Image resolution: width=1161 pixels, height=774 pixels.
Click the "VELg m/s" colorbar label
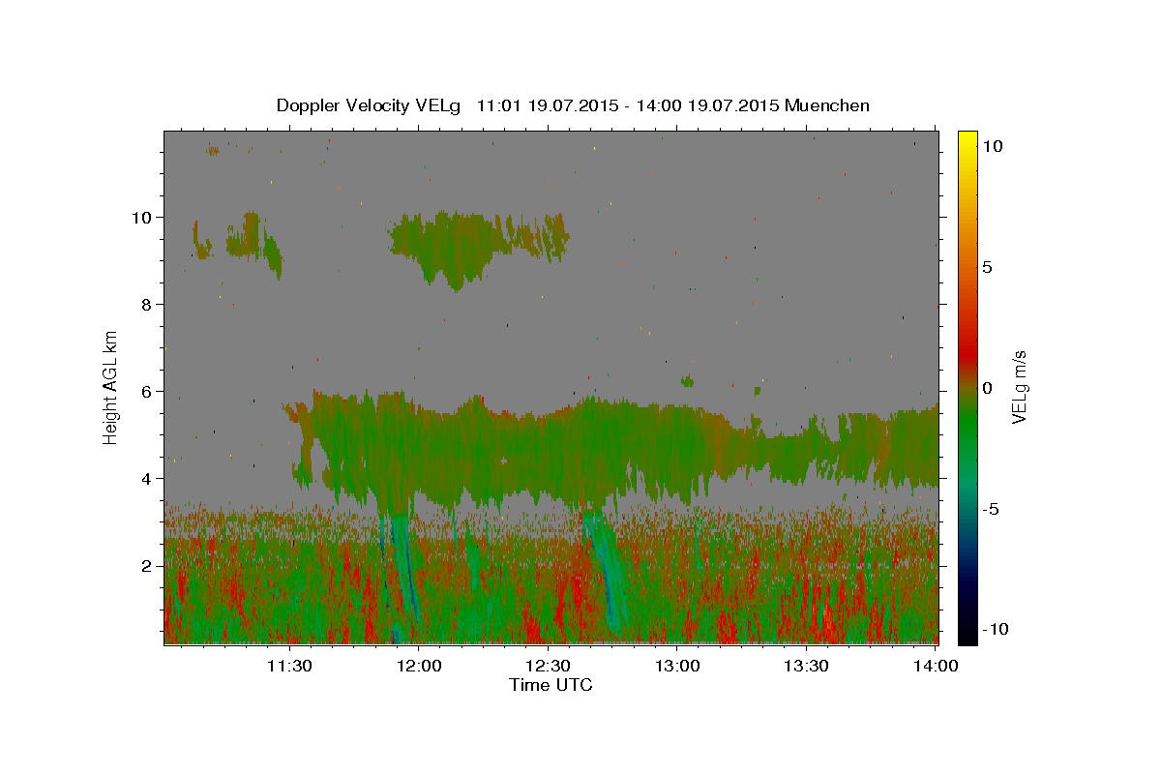click(1020, 386)
